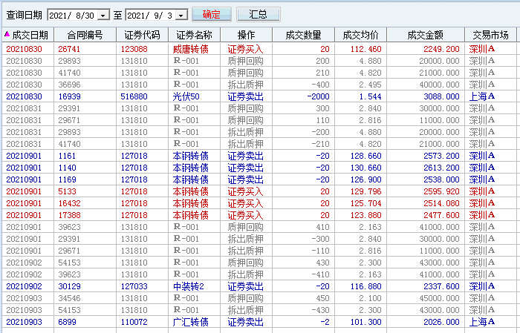Click the 操作 column header
The height and width of the screenshot is (333, 520).
[246, 35]
